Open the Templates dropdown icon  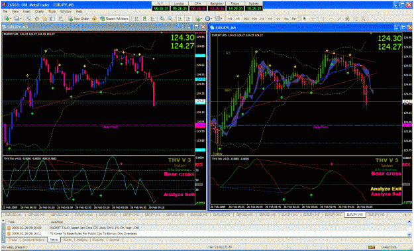click(x=219, y=19)
